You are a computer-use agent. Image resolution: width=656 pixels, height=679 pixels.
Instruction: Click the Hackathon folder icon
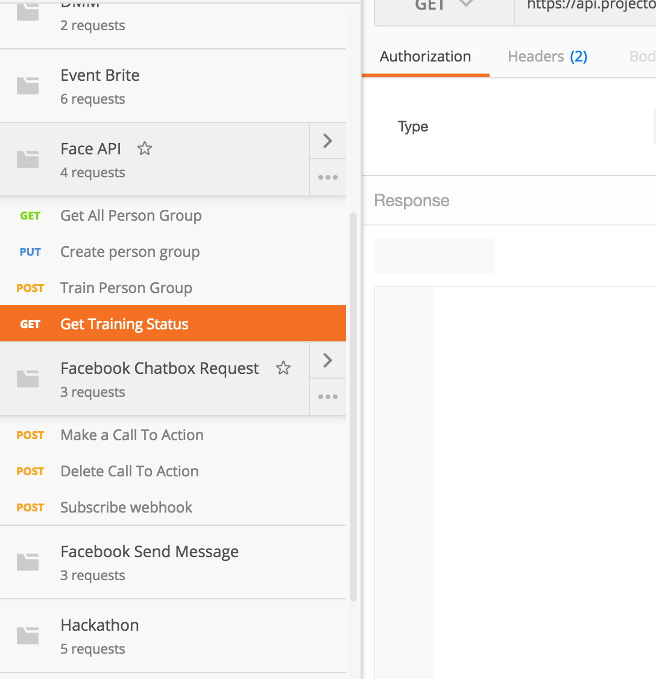(28, 636)
